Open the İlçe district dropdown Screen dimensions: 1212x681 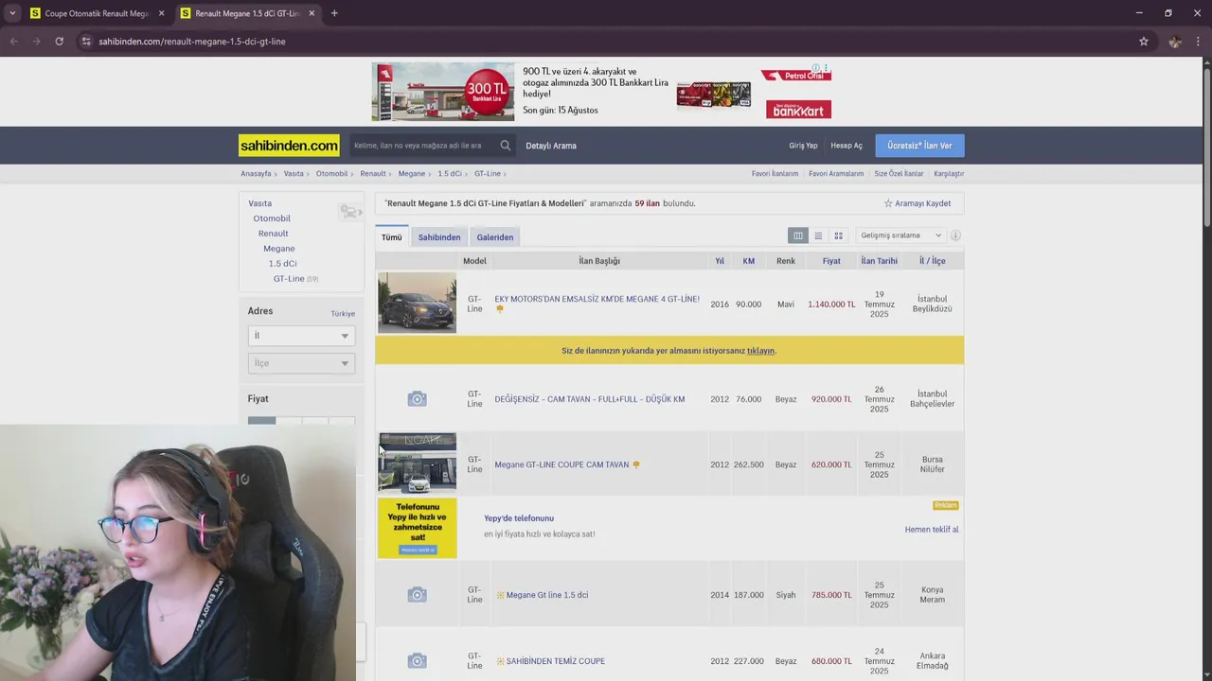pos(301,363)
